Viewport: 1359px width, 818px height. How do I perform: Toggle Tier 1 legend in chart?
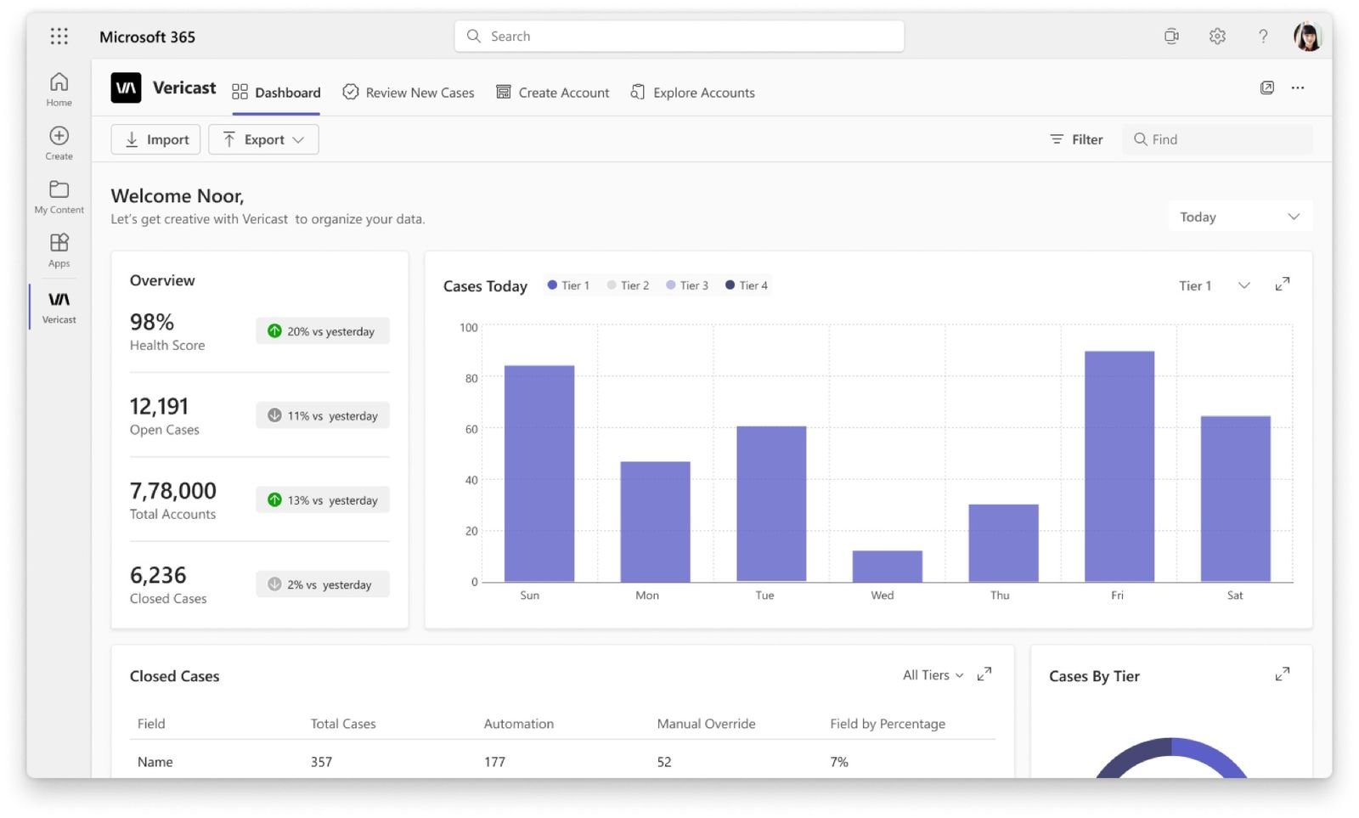pos(568,285)
